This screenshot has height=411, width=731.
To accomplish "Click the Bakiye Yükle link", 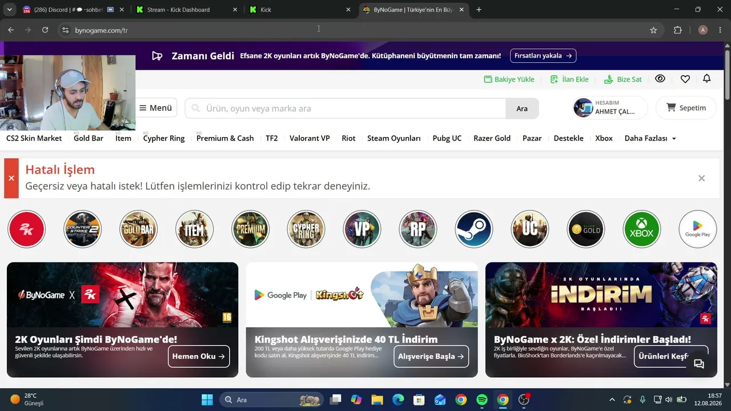I will coord(509,79).
